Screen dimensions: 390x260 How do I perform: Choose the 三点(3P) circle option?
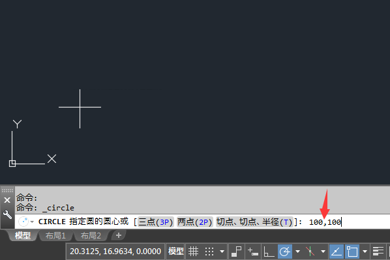tap(155, 222)
